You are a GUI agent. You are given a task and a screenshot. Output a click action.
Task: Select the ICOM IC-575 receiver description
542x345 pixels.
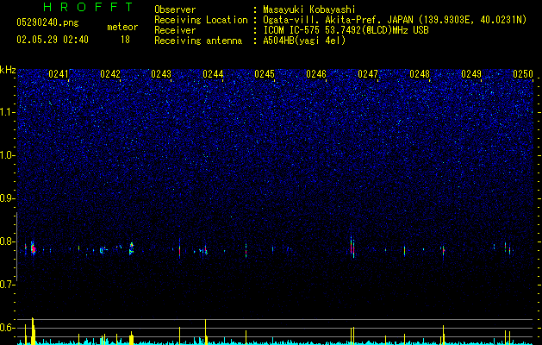tap(346, 30)
